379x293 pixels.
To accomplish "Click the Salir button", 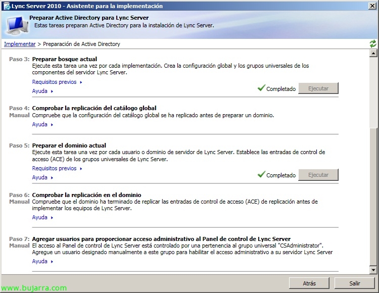I will coord(355,283).
